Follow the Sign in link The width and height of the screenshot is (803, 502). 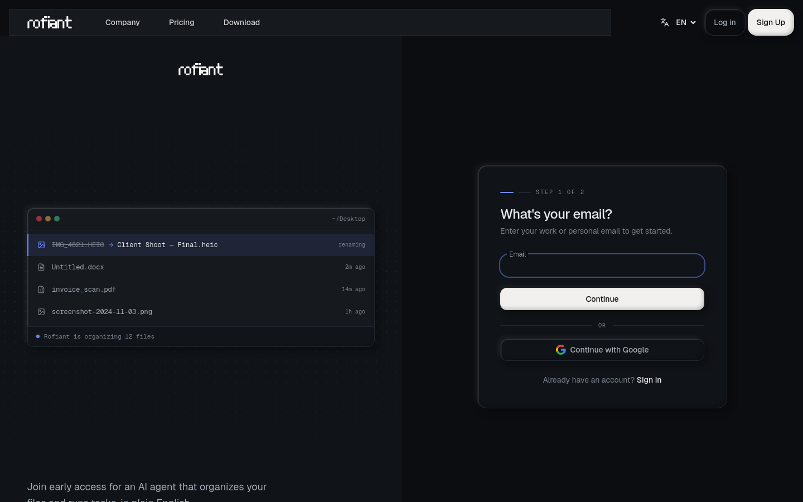pos(649,380)
